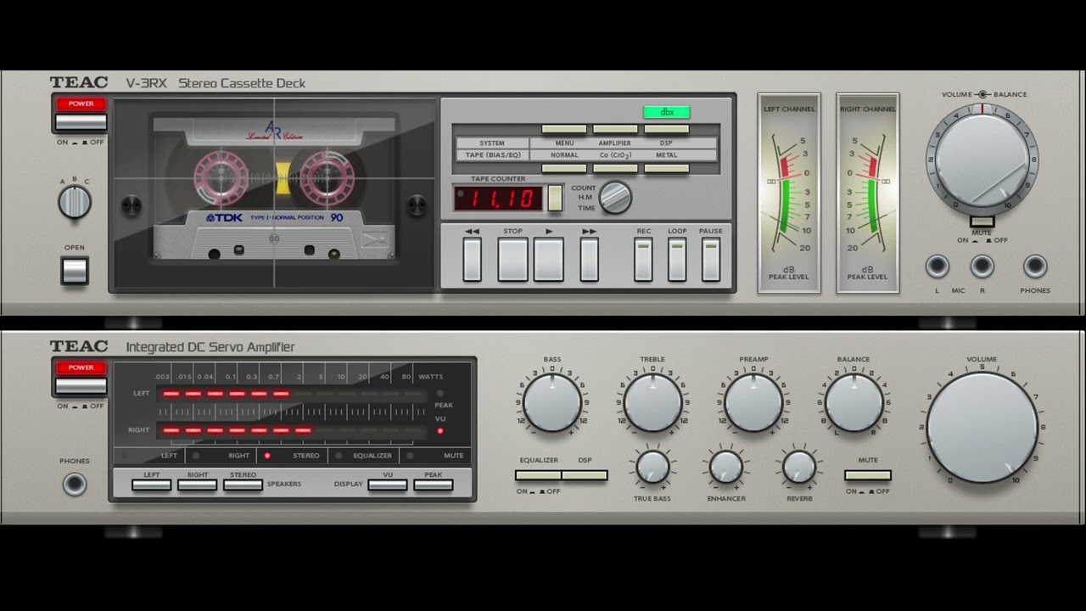This screenshot has width=1086, height=611.
Task: Click the large amplifier VOLUME knob
Action: click(x=982, y=427)
